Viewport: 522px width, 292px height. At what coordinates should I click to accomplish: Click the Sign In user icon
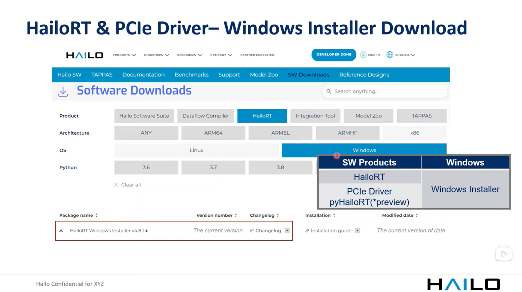pos(363,55)
